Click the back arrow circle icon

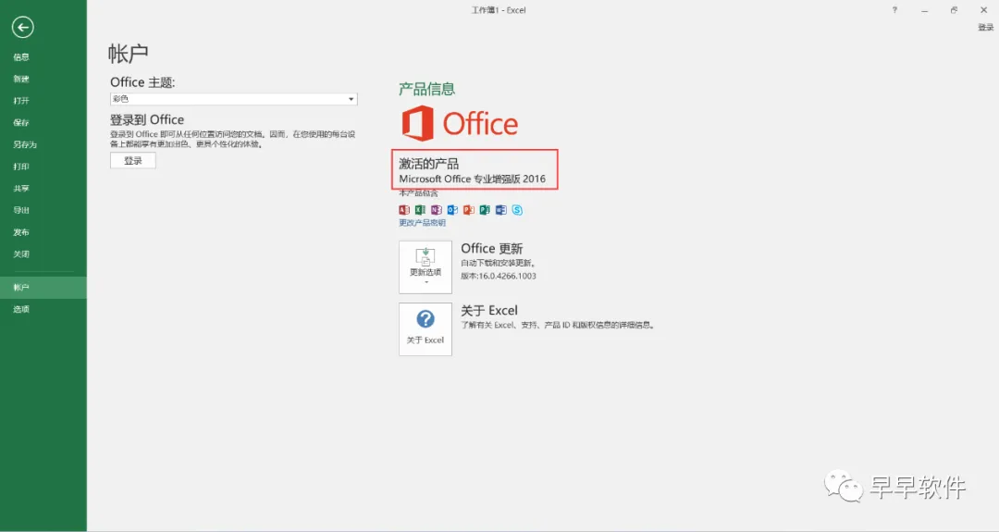pyautogui.click(x=23, y=27)
